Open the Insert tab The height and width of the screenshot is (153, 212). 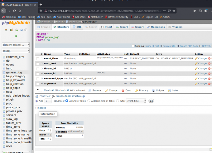(107, 27)
